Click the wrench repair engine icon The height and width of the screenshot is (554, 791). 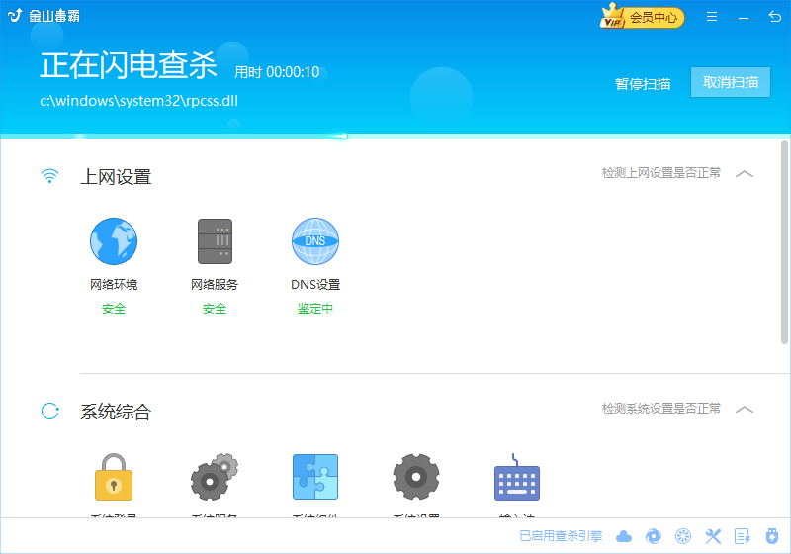pyautogui.click(x=713, y=536)
